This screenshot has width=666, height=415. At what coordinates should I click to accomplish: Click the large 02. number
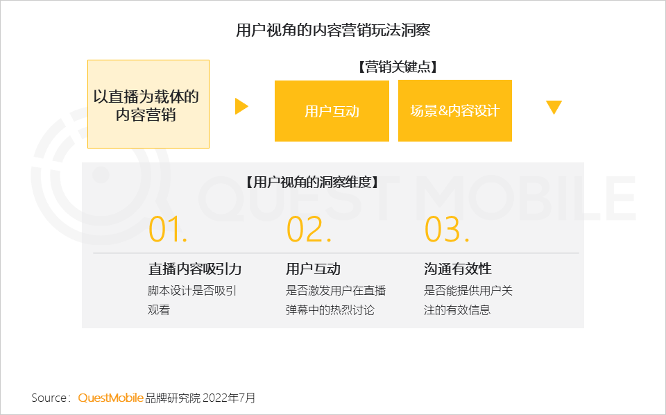click(x=309, y=230)
